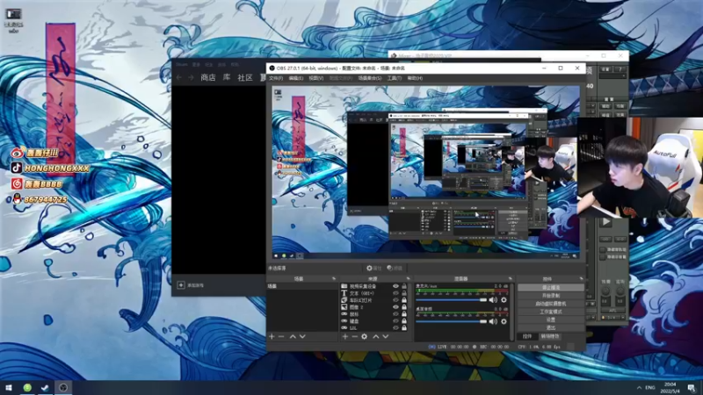Click the left knob in the back window
The width and height of the screenshot is (703, 395).
[605, 291]
